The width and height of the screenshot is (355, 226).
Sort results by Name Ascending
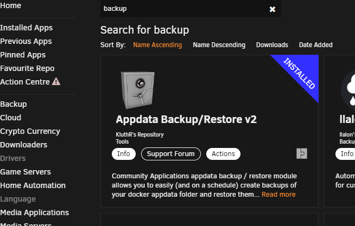click(x=157, y=45)
